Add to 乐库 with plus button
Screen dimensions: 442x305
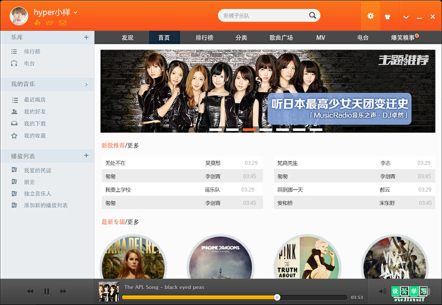[x=86, y=37]
